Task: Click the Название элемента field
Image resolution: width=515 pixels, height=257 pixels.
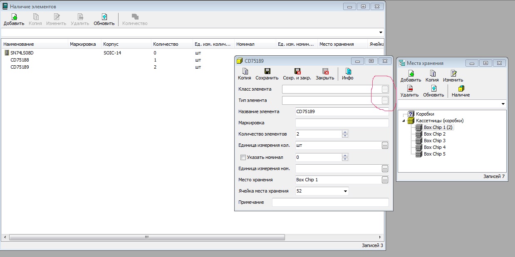Action: point(342,111)
